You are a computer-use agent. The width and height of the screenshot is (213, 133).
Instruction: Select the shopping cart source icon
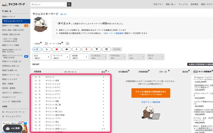click(96, 49)
